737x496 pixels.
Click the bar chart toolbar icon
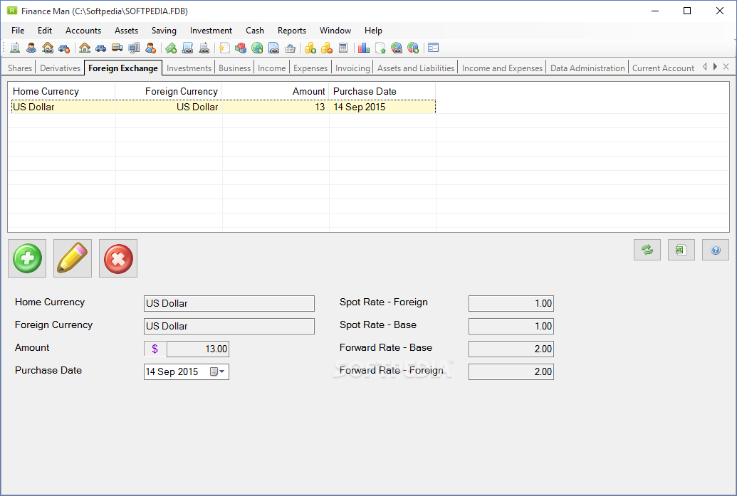coord(364,48)
